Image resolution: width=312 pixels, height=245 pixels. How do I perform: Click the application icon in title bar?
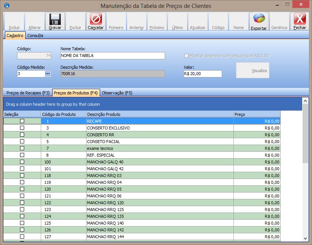[6, 6]
